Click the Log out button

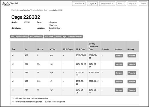tap(132, 4)
